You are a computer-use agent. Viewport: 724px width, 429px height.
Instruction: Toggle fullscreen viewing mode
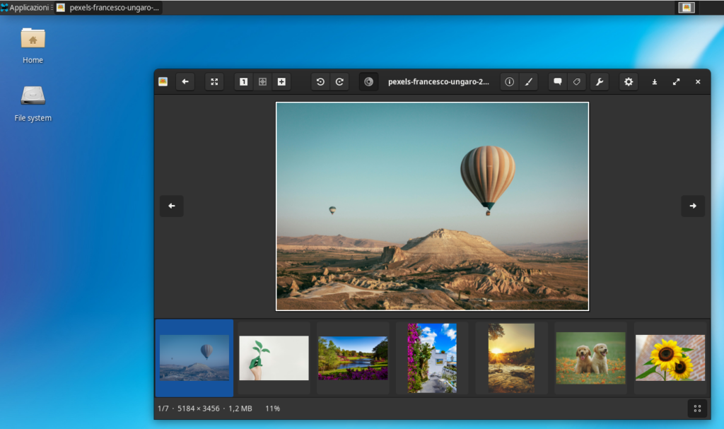pos(676,81)
